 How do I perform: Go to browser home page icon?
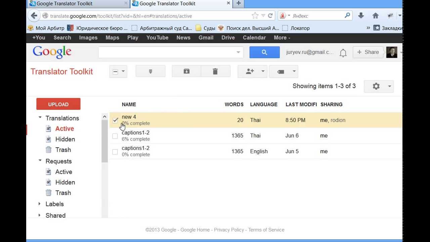[376, 15]
